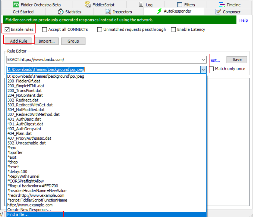Choose Find a file... entry
The height and width of the screenshot is (217, 253).
(106, 214)
